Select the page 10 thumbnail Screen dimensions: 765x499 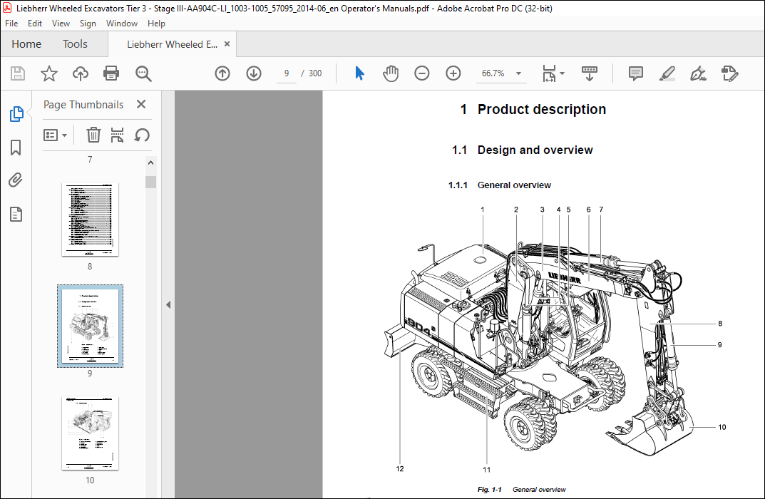pyautogui.click(x=90, y=433)
